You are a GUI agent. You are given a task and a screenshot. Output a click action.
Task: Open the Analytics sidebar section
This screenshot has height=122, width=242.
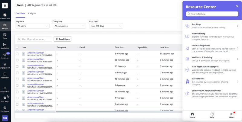point(5,46)
